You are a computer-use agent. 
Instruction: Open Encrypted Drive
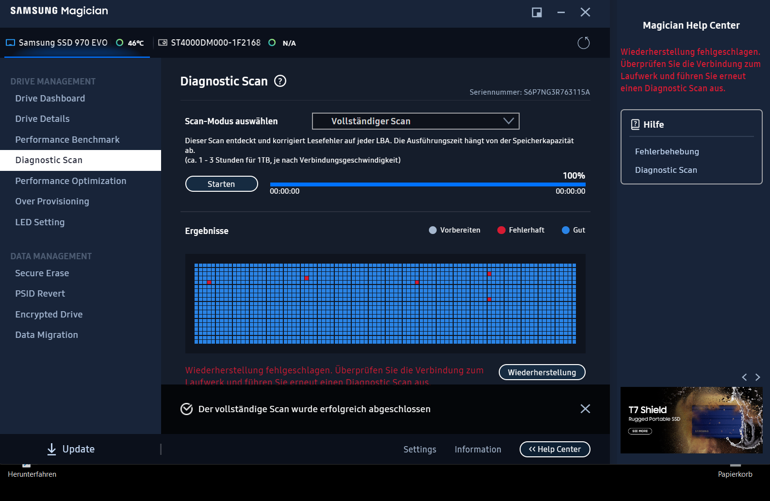(x=49, y=314)
